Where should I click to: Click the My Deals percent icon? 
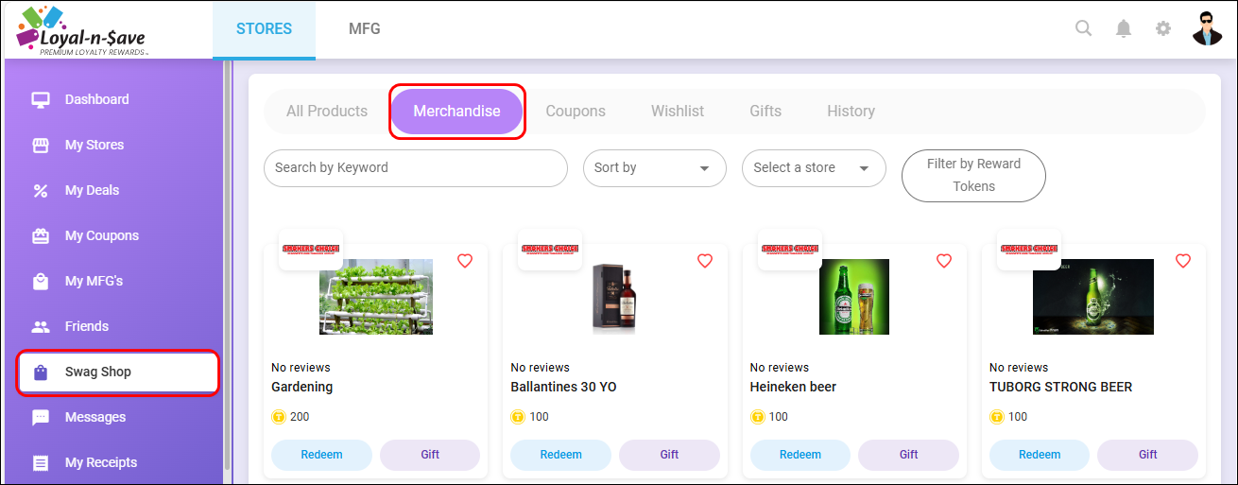click(41, 190)
